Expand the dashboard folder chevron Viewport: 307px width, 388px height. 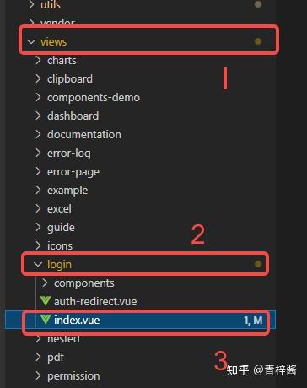[38, 116]
